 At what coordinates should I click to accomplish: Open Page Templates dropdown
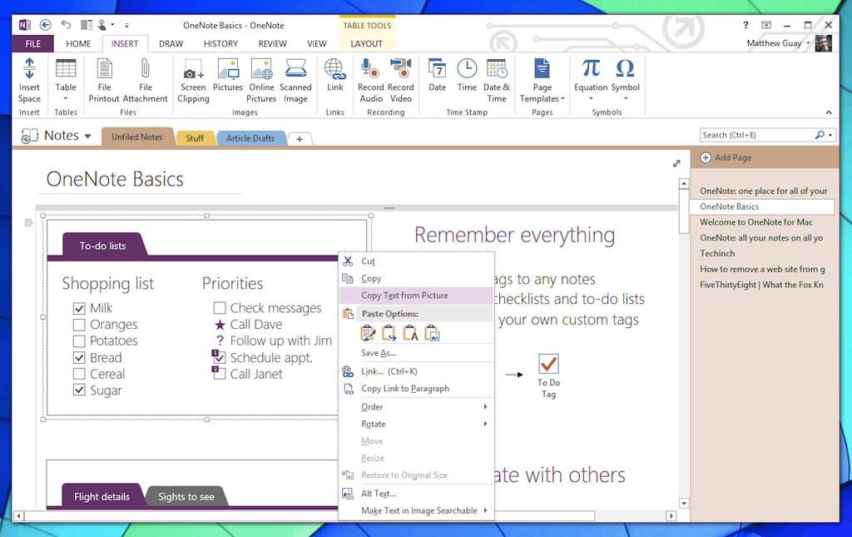pyautogui.click(x=562, y=99)
